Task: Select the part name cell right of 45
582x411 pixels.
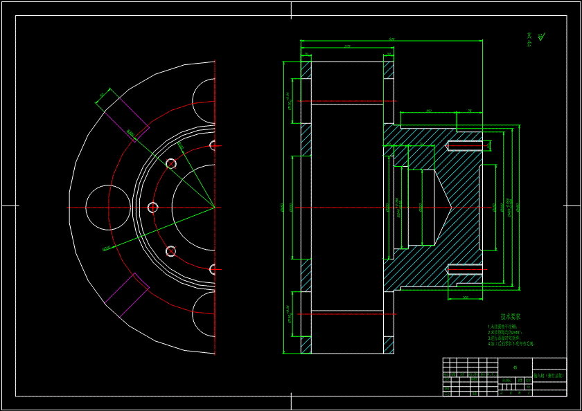Action: (x=549, y=376)
